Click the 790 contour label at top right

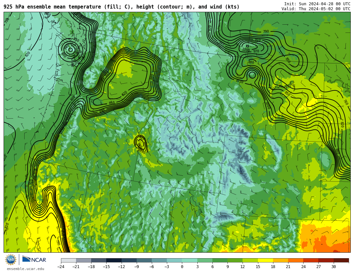click(266, 32)
